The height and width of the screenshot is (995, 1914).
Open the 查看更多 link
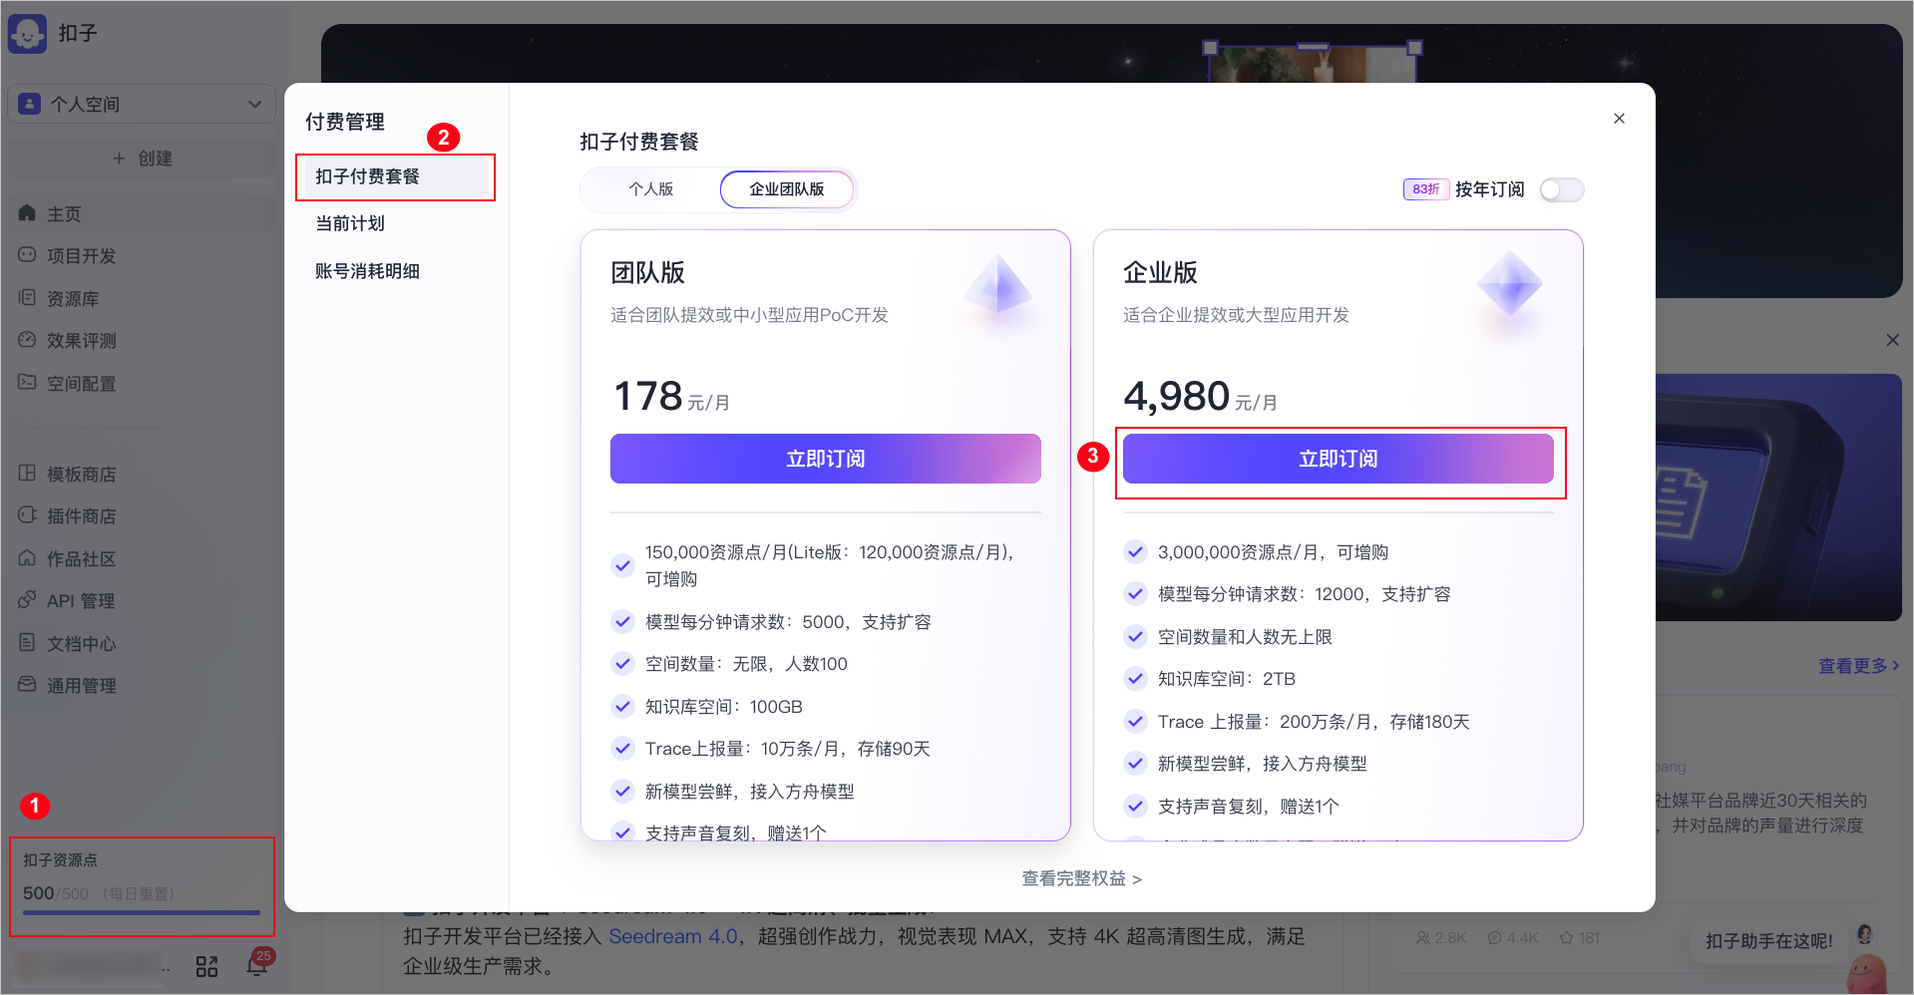coord(1858,665)
